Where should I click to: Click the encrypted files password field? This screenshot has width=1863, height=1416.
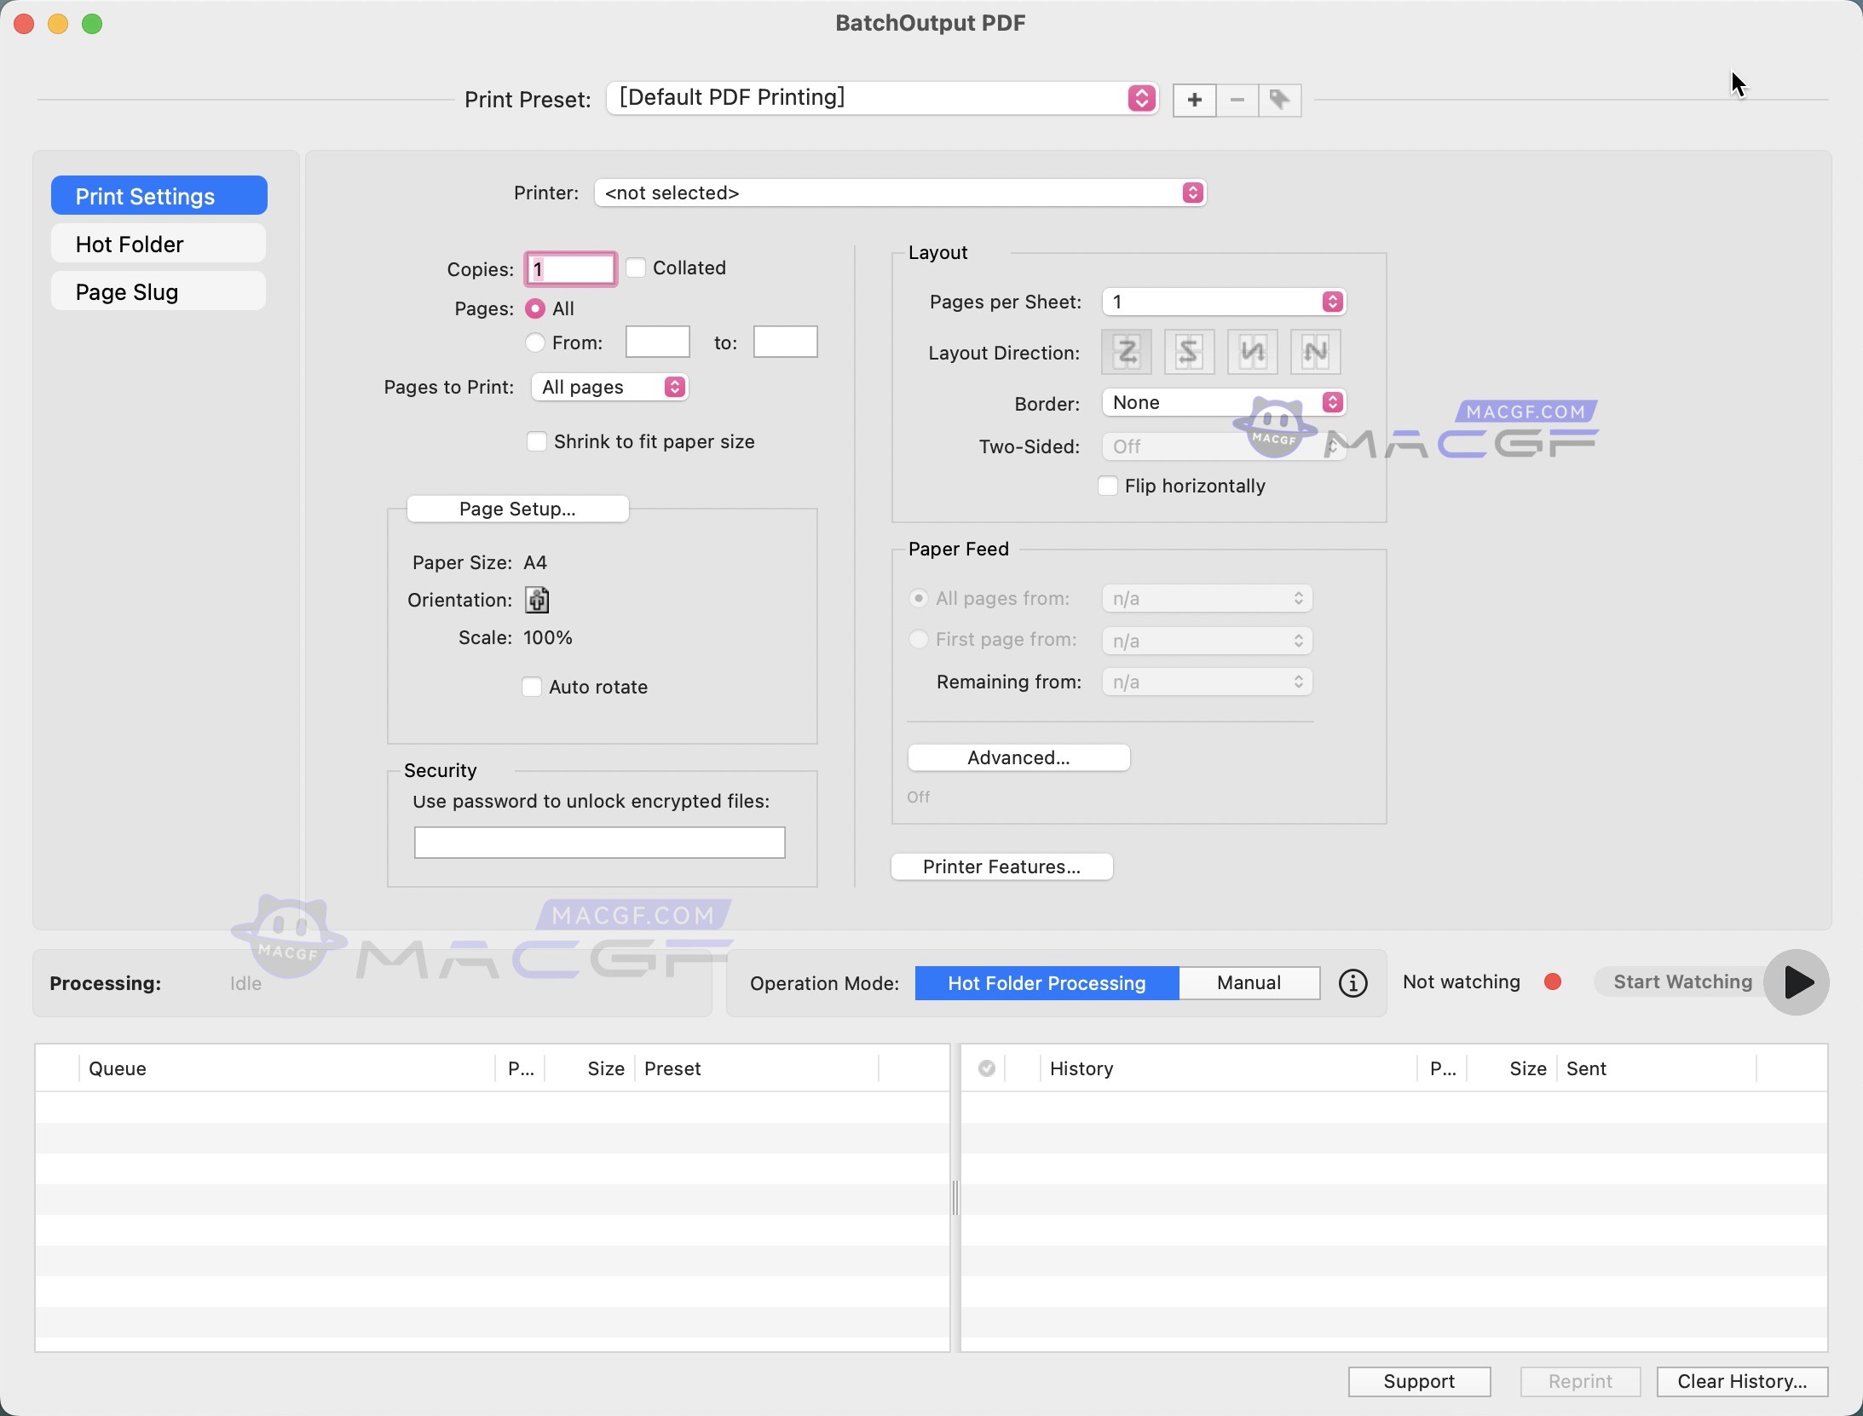point(599,843)
